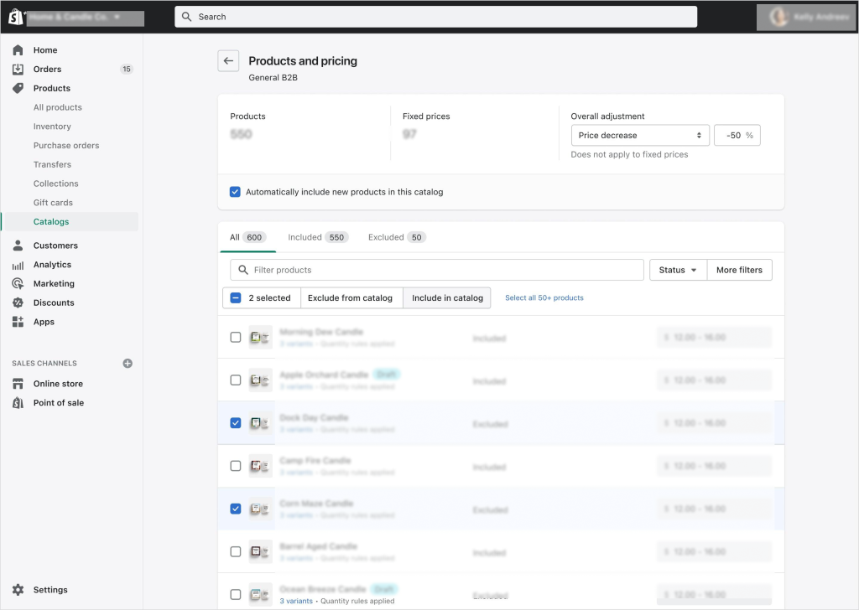Open the Status filter dropdown
Screen dimensions: 859x610
coord(678,270)
